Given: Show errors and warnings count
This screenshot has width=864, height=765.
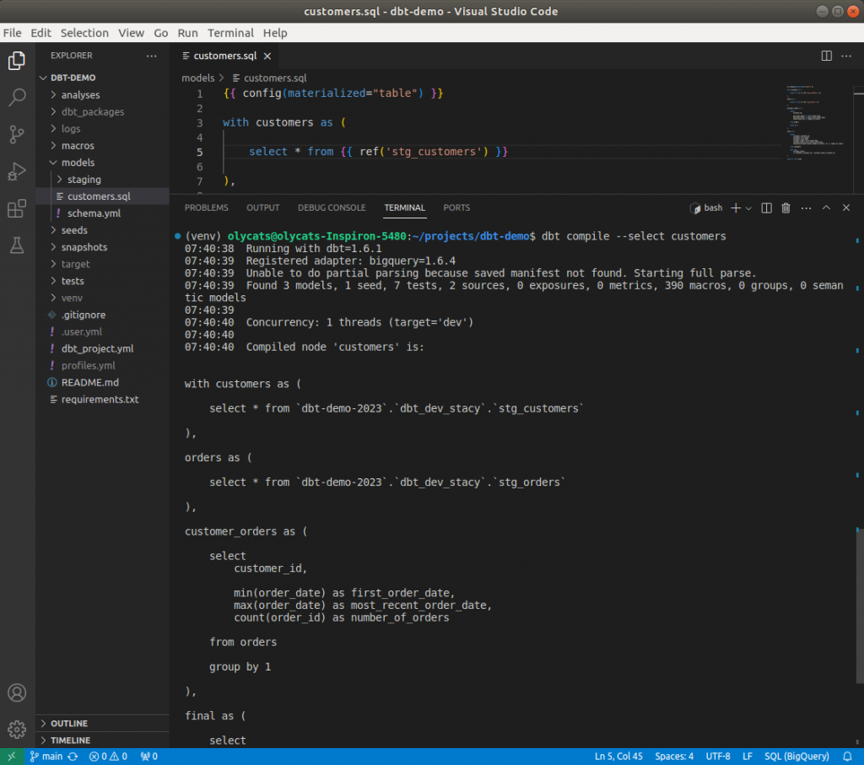Looking at the screenshot, I should pos(108,757).
